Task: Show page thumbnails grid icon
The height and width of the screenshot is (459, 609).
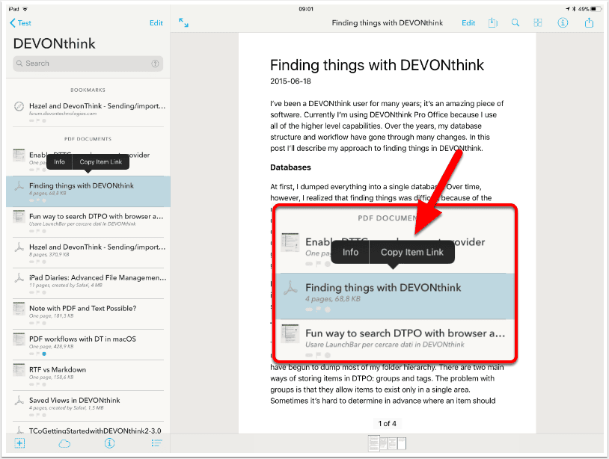Action: click(x=537, y=22)
